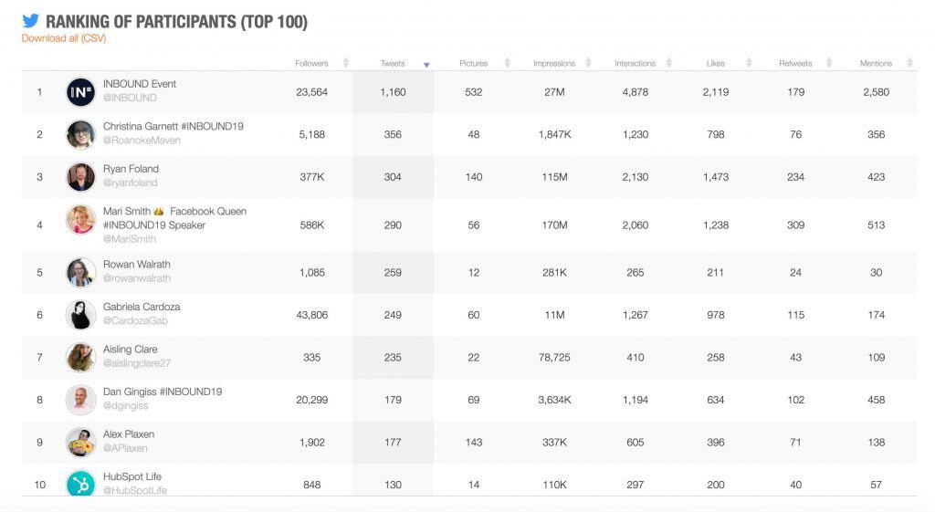Click Ryan Foland's profile picture
The image size is (935, 512).
[80, 177]
